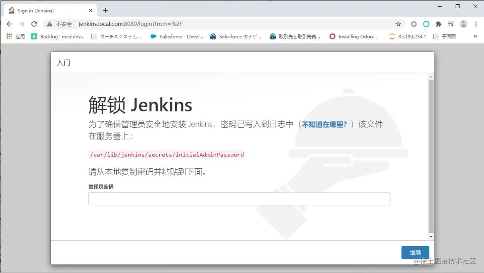This screenshot has height=273, width=484.
Task: Open the 35.190.234.1 bookmark
Action: click(407, 37)
